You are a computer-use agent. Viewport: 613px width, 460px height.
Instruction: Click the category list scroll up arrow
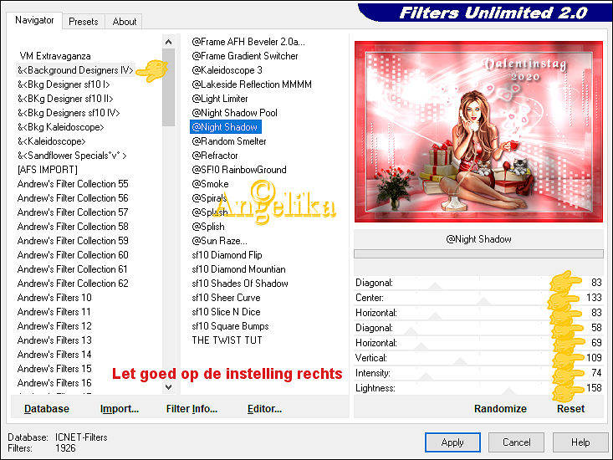[x=168, y=42]
